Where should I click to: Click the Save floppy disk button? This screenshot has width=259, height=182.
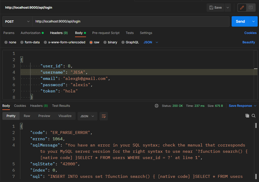pos(215,8)
